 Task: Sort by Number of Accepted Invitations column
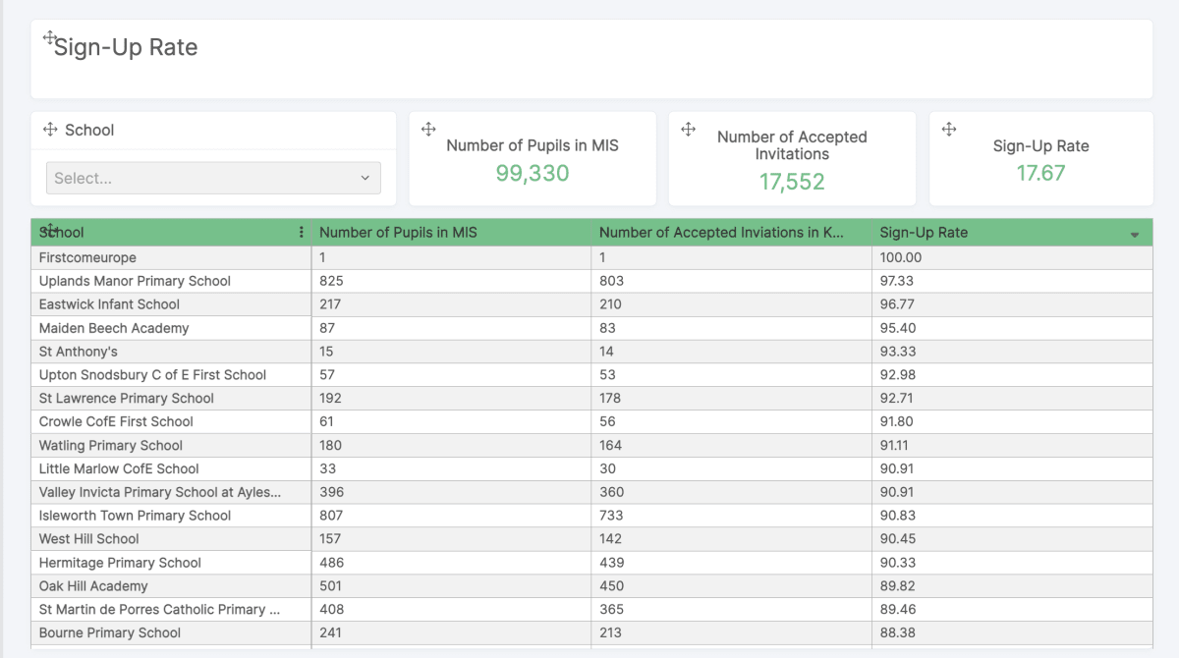[x=721, y=233]
